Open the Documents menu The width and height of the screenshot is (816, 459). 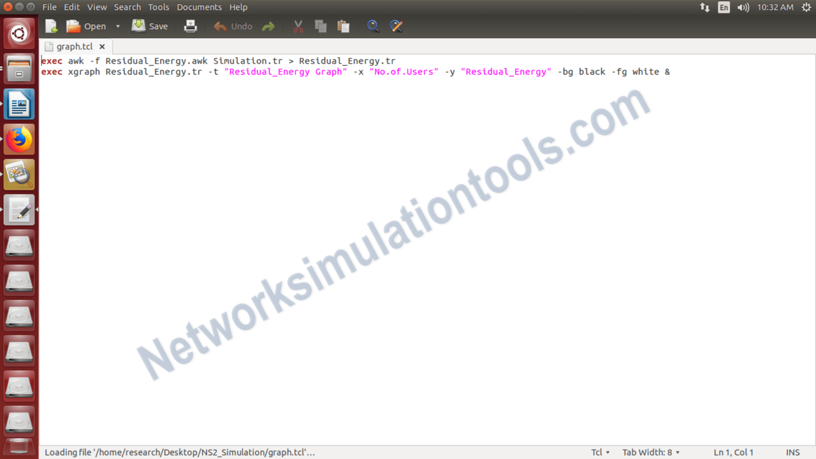199,7
